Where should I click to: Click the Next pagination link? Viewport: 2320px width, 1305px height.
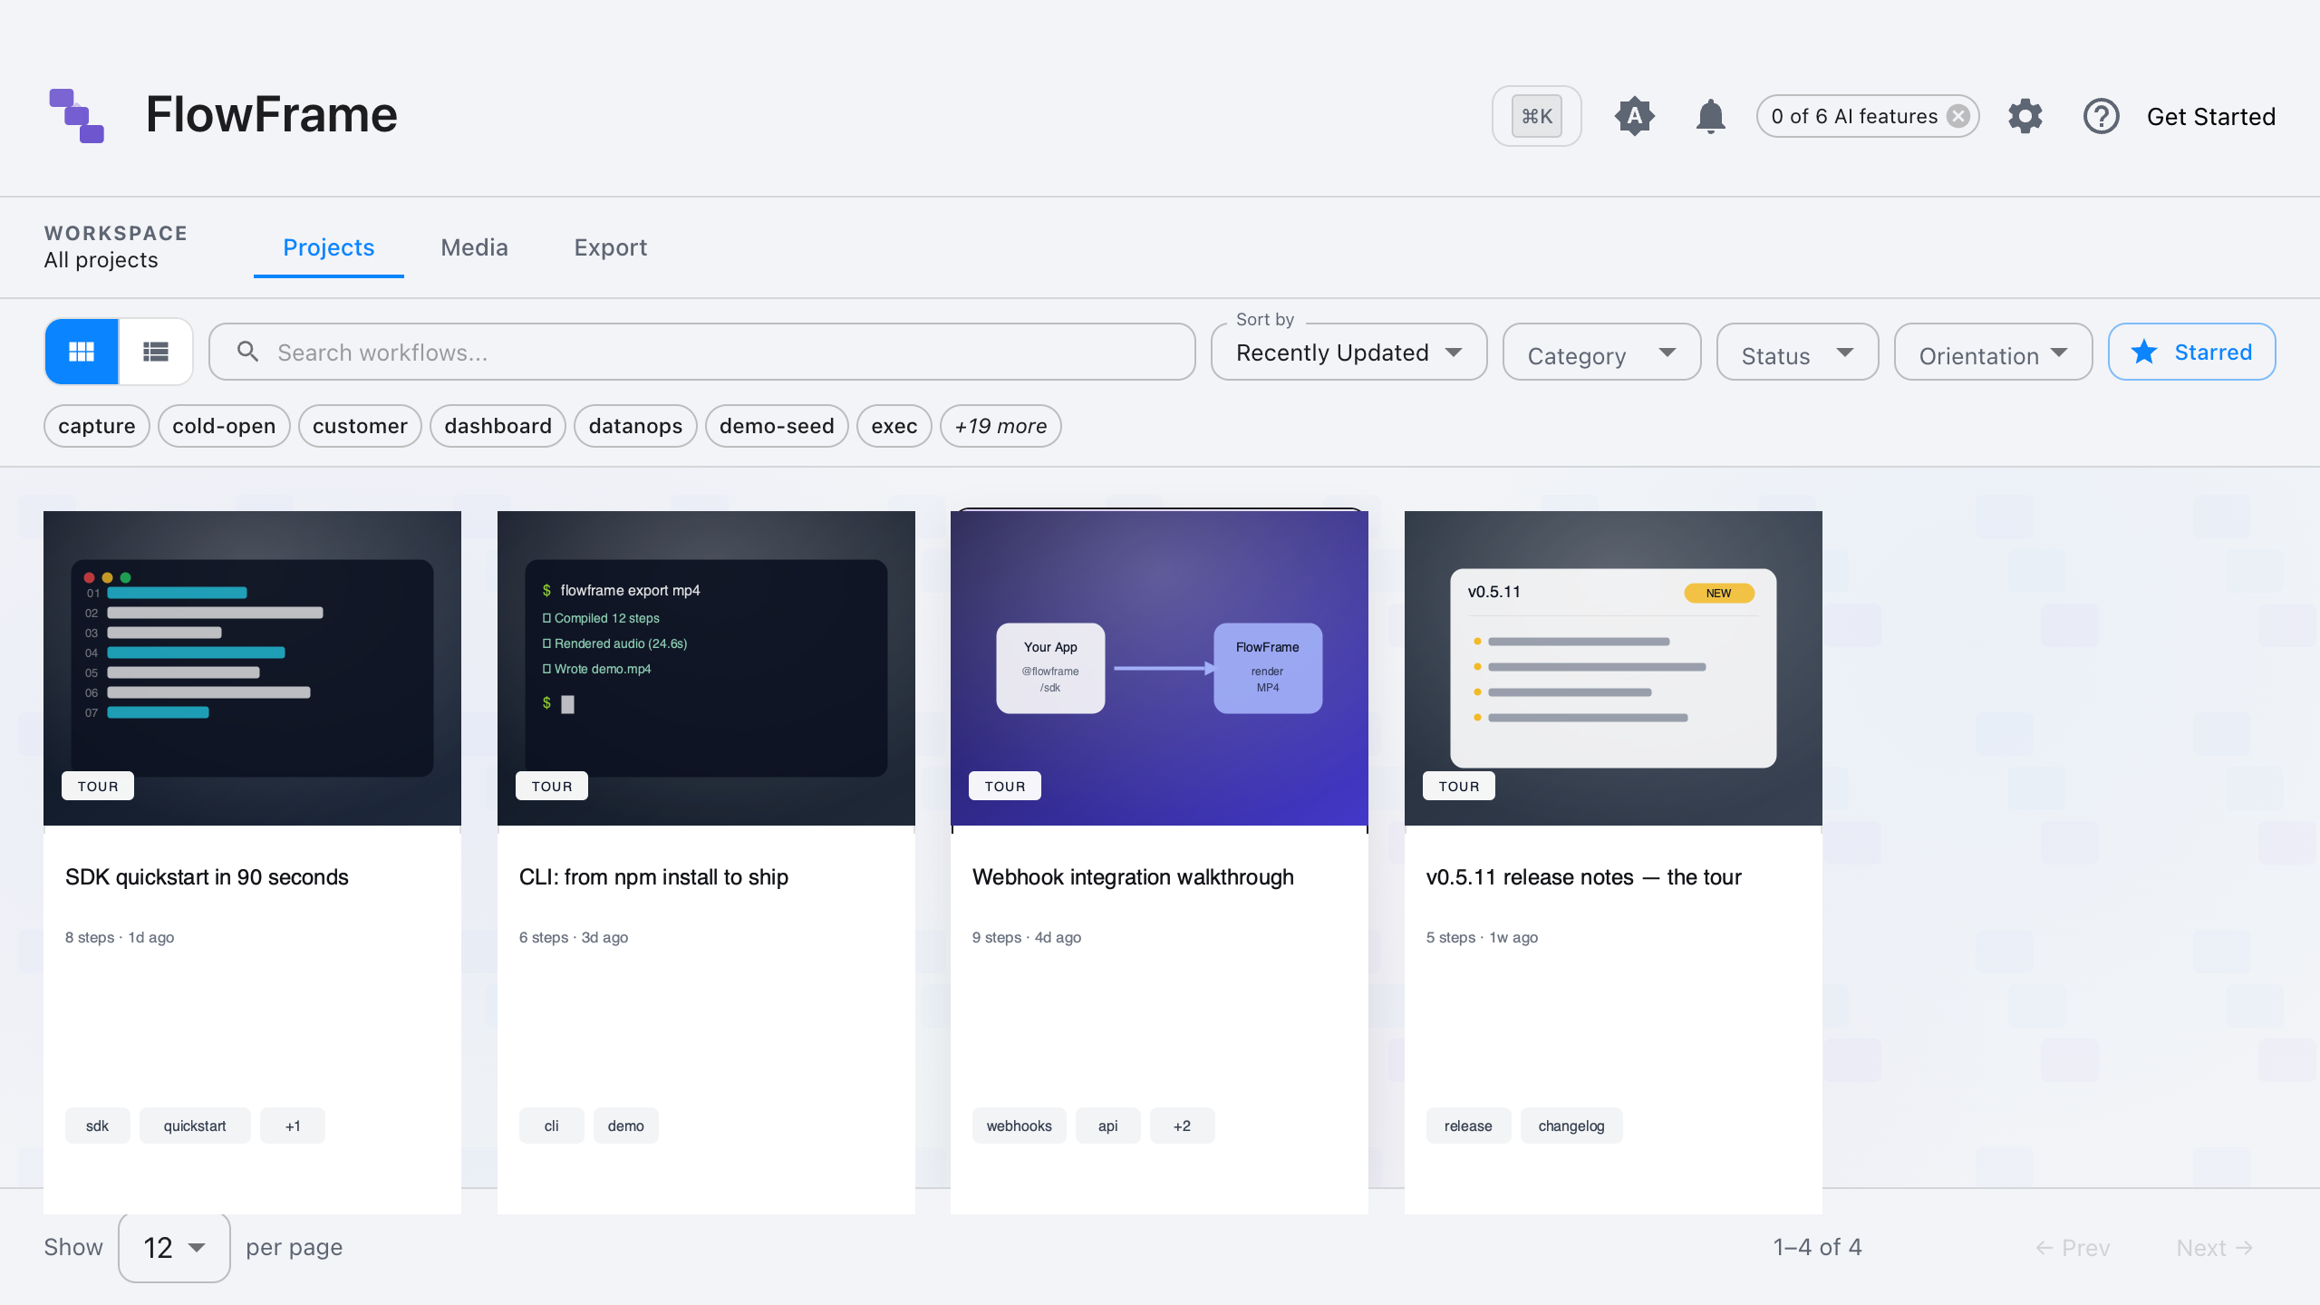2214,1248
